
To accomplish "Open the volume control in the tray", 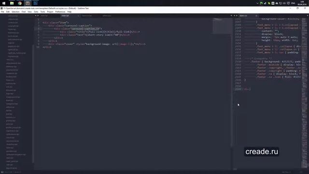I will coord(284,3).
